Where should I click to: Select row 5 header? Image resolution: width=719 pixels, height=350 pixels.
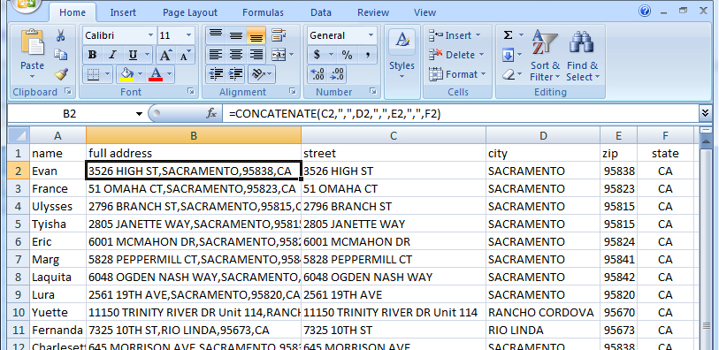(19, 224)
